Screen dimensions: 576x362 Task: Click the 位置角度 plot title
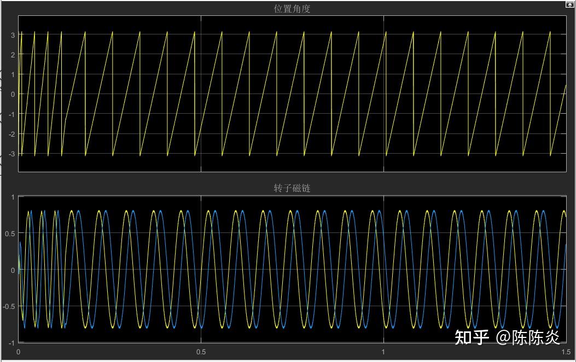tap(292, 9)
